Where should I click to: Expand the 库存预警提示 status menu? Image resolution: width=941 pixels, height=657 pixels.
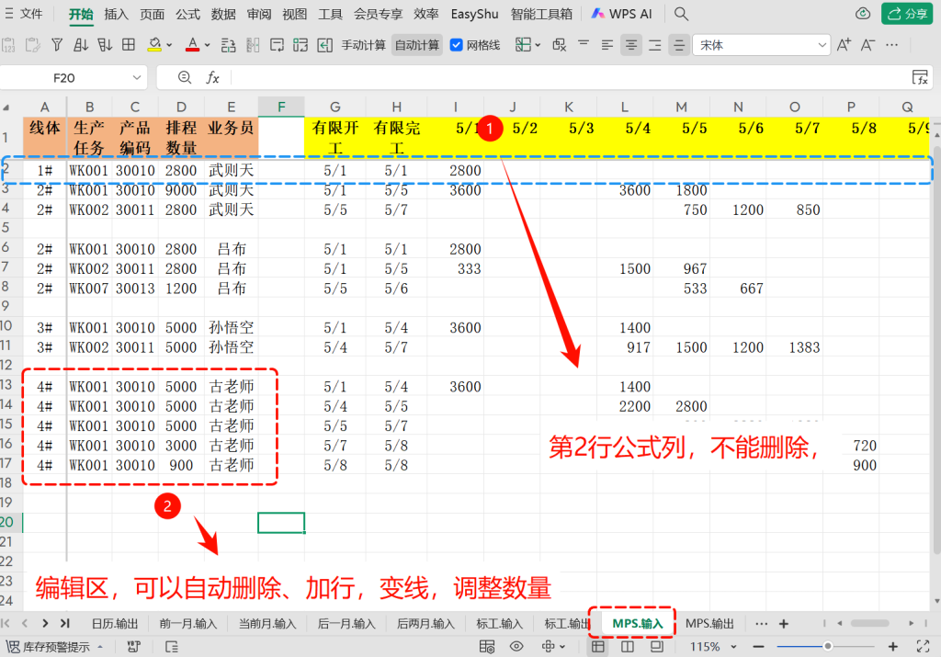(x=100, y=647)
